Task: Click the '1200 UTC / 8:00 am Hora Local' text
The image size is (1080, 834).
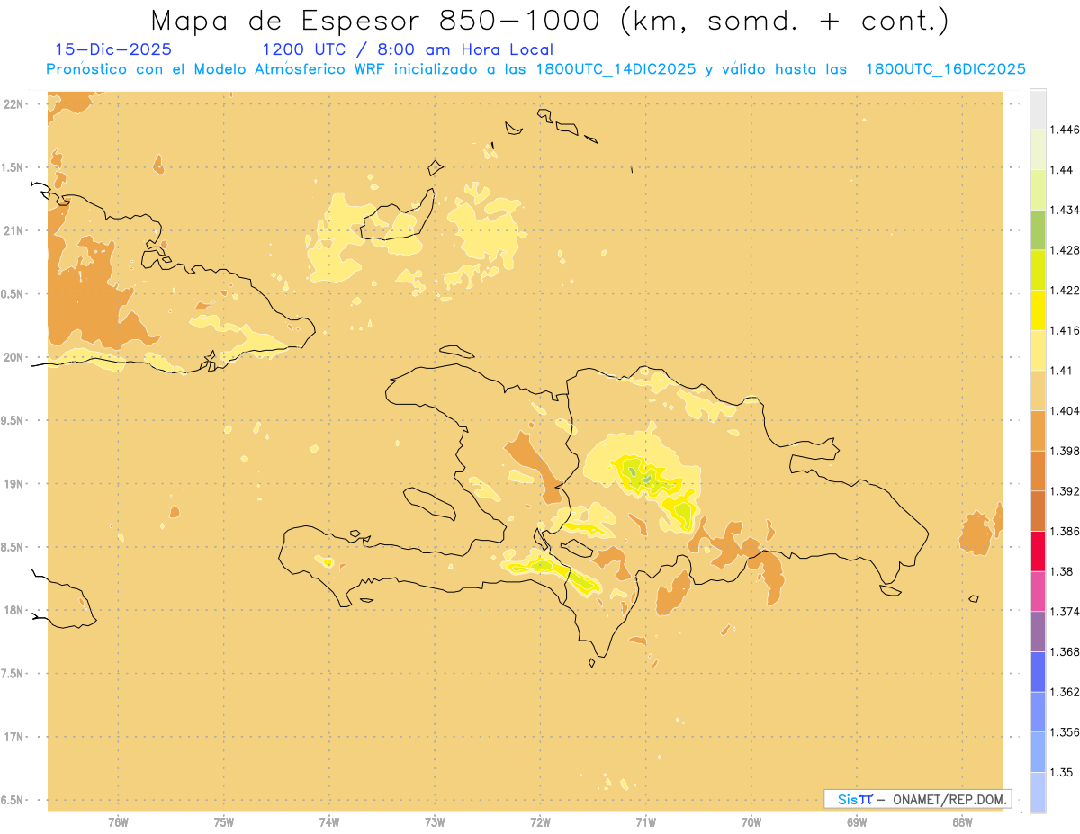Action: click(x=408, y=50)
